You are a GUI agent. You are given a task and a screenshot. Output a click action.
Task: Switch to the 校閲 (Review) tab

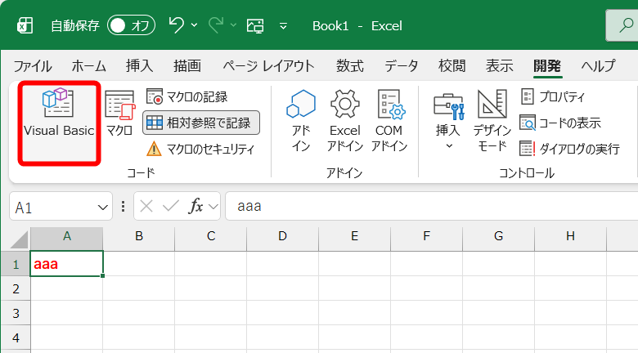point(452,66)
